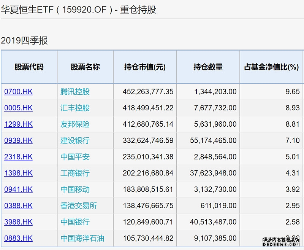Click net value ratio 9.65
Viewport: 304px width, 250px height.
pyautogui.click(x=293, y=92)
